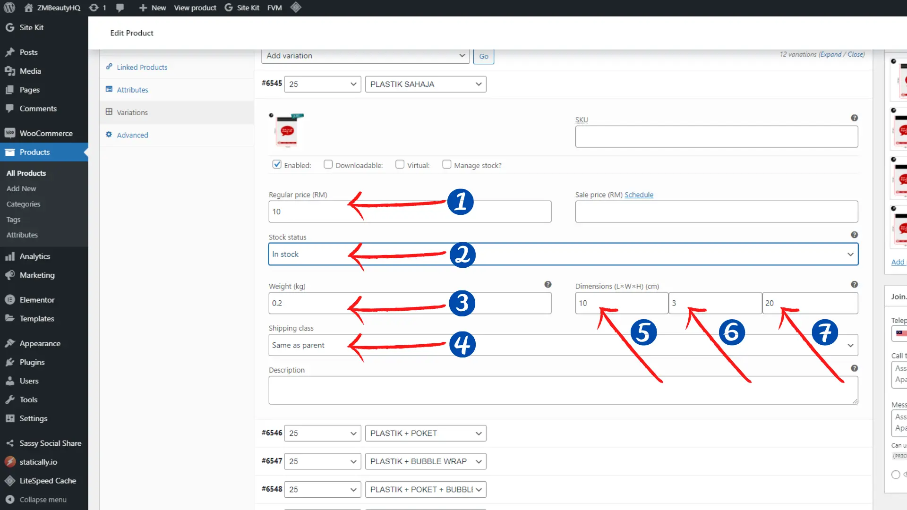Viewport: 907px width, 510px height.
Task: Open Appearance menu
Action: [x=44, y=343]
